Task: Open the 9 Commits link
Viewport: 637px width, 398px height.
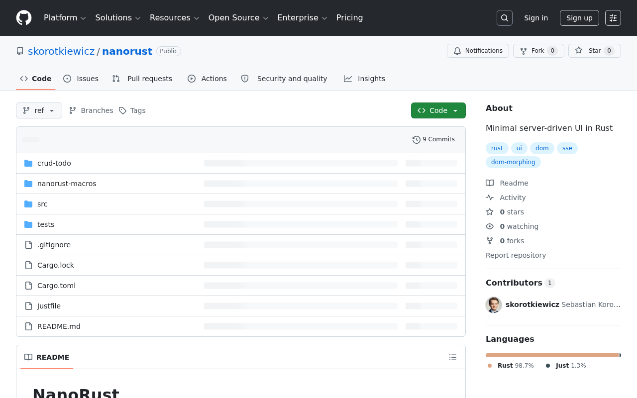Action: click(433, 140)
